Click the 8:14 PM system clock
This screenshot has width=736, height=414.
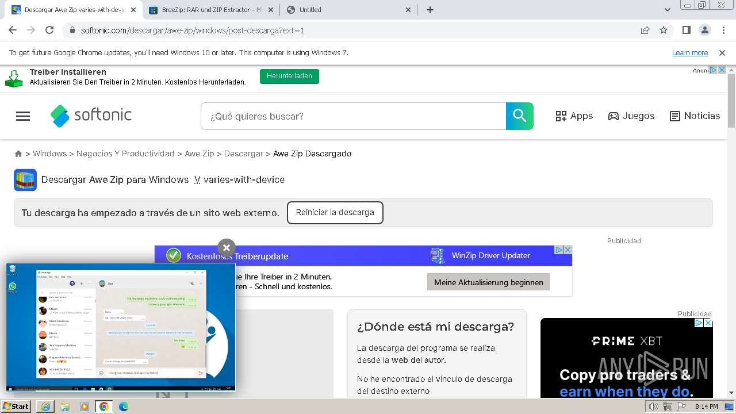(706, 407)
